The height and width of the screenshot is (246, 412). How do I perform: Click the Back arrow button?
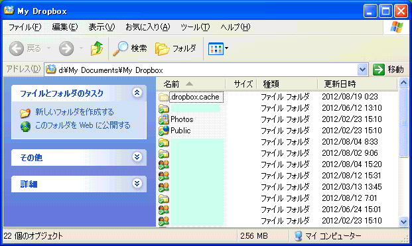(17, 48)
